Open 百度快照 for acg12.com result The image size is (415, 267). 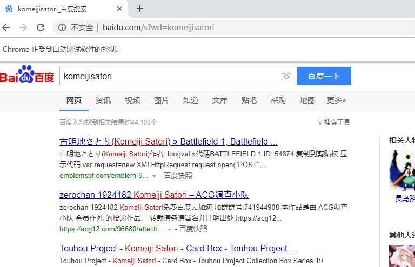(193, 229)
